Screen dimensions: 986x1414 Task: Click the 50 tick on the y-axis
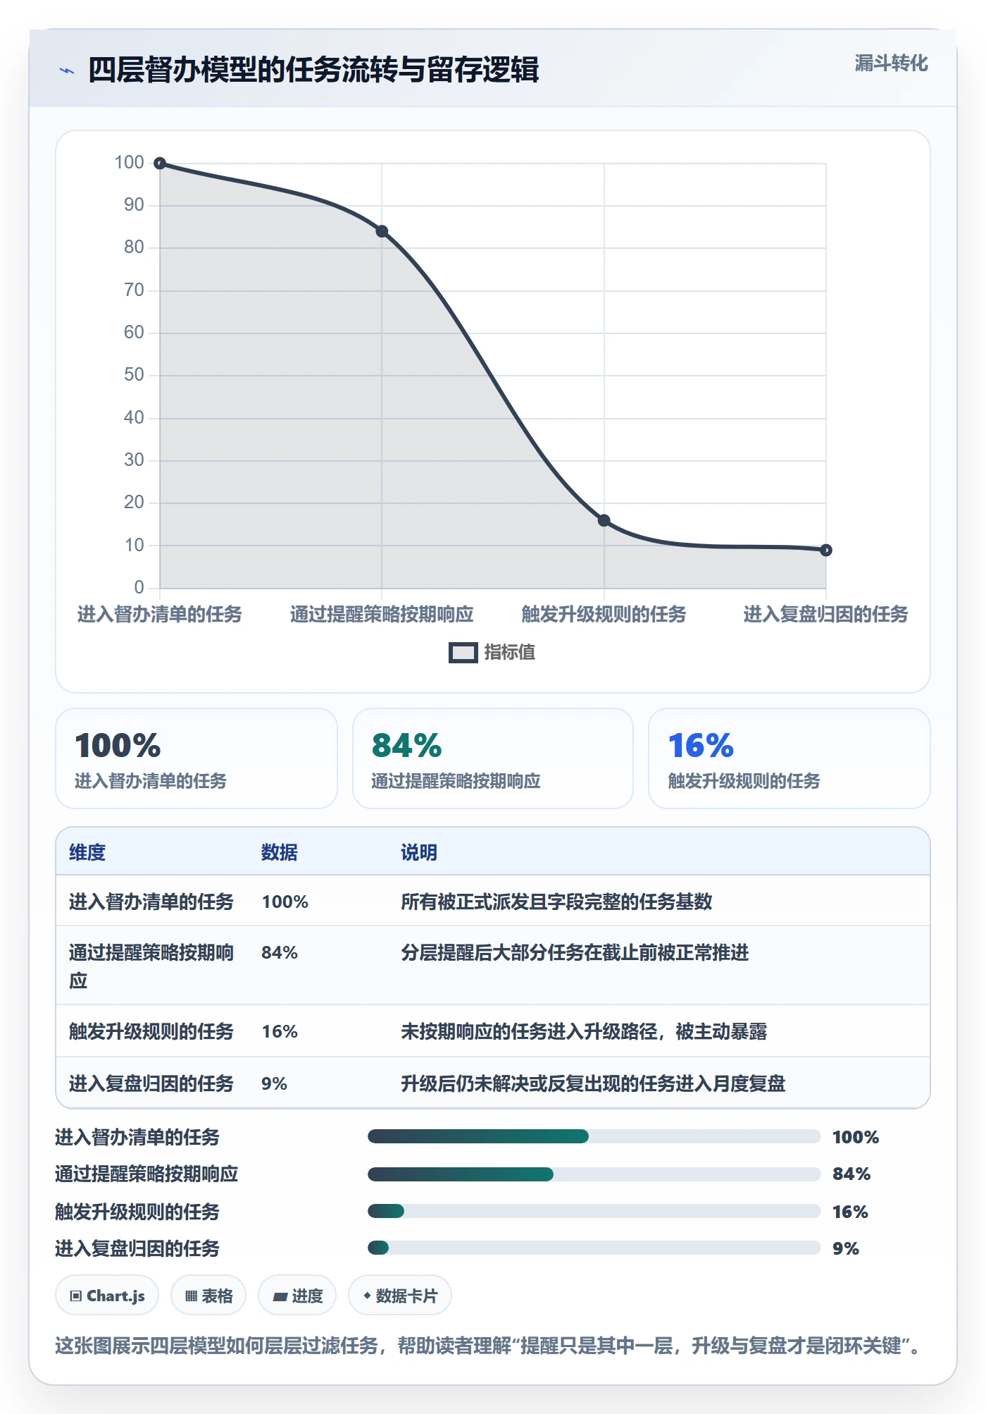pos(134,375)
